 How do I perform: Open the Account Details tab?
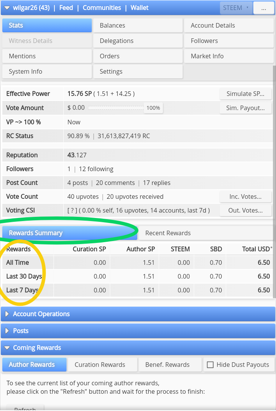[229, 25]
